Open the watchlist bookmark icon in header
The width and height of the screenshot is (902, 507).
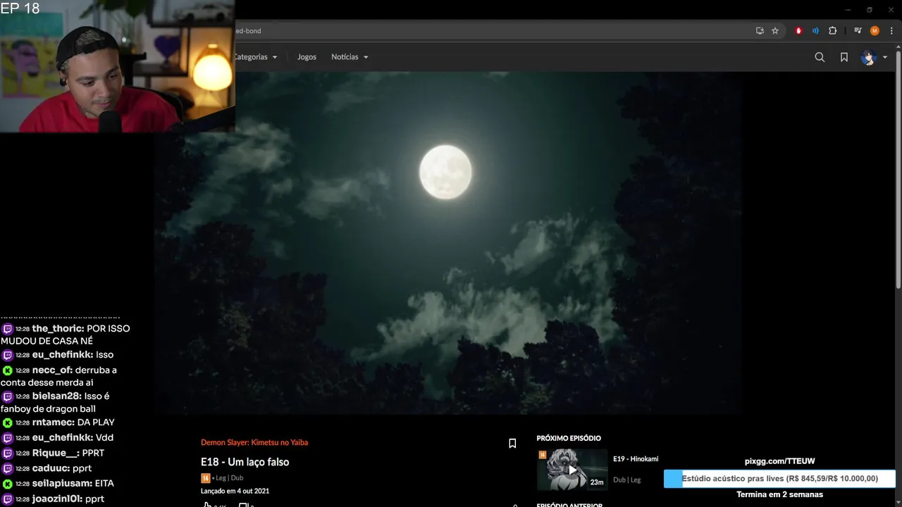pos(844,57)
